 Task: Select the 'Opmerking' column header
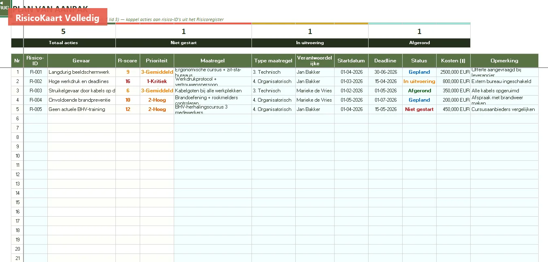pos(504,60)
